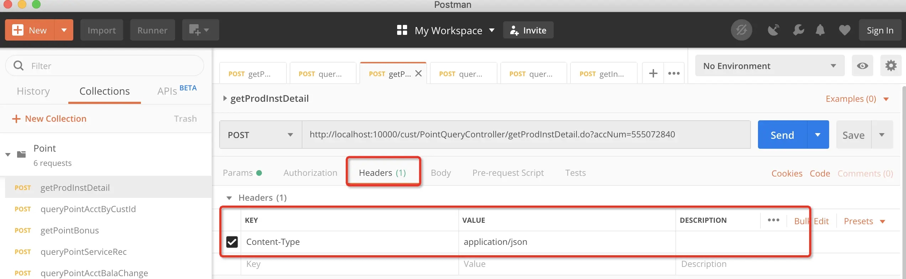Click the New button plus icon
906x279 pixels.
18,30
